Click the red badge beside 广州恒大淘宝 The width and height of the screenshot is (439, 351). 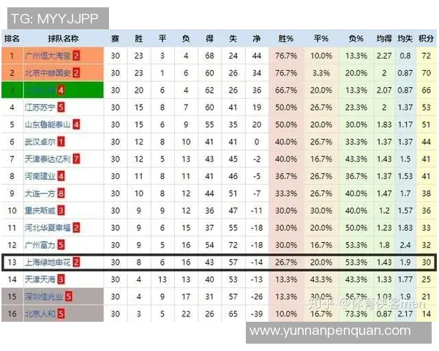pos(76,55)
